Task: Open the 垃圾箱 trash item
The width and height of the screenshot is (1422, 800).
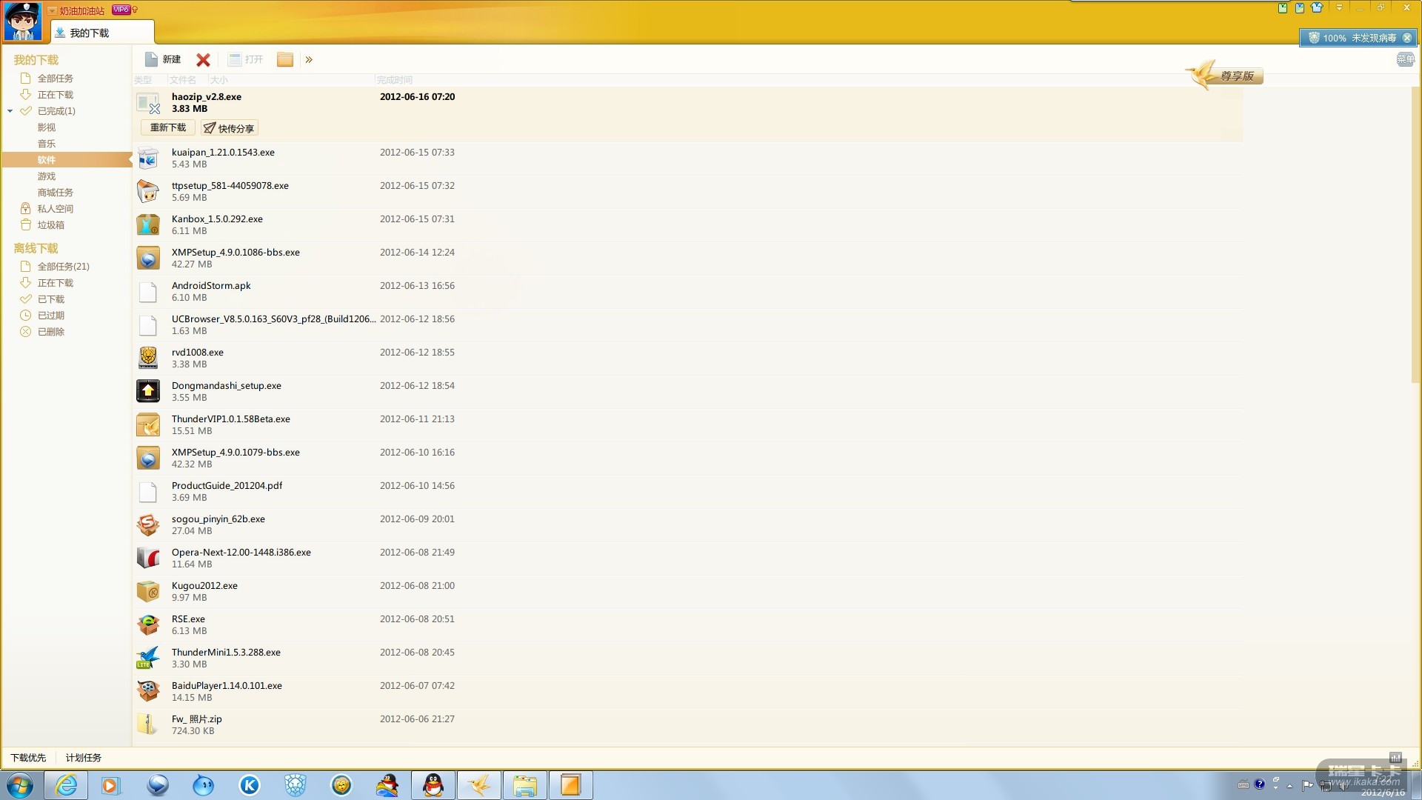Action: 50,225
